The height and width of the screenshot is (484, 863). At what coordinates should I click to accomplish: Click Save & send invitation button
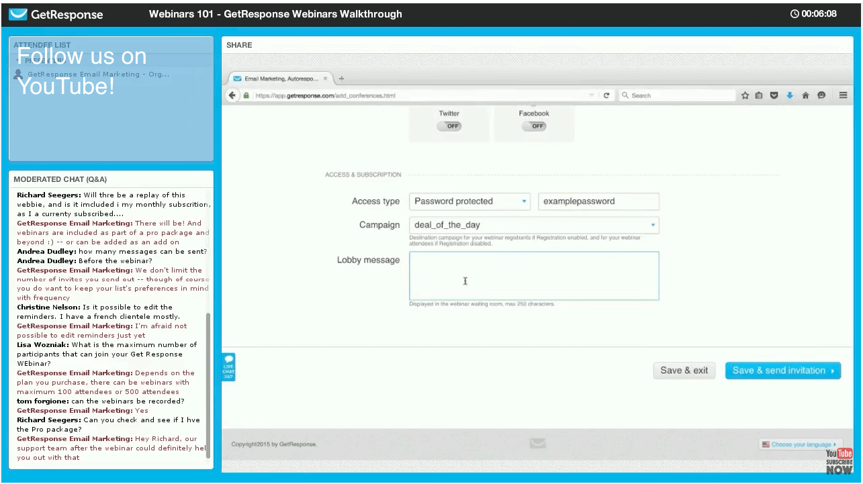(783, 371)
